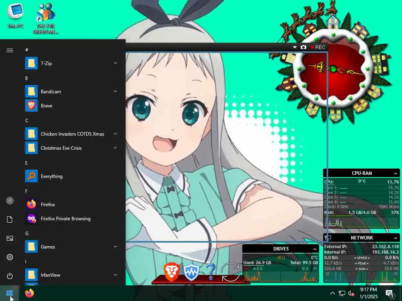The height and width of the screenshot is (301, 402).
Task: Click the SPEED label in Network widget
Action: (362, 258)
